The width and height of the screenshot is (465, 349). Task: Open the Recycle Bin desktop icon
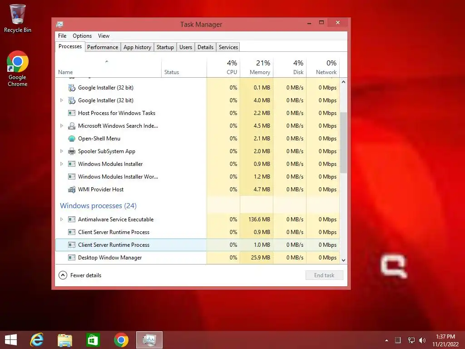click(18, 18)
